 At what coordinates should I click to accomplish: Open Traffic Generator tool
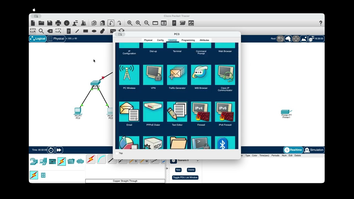(x=177, y=75)
